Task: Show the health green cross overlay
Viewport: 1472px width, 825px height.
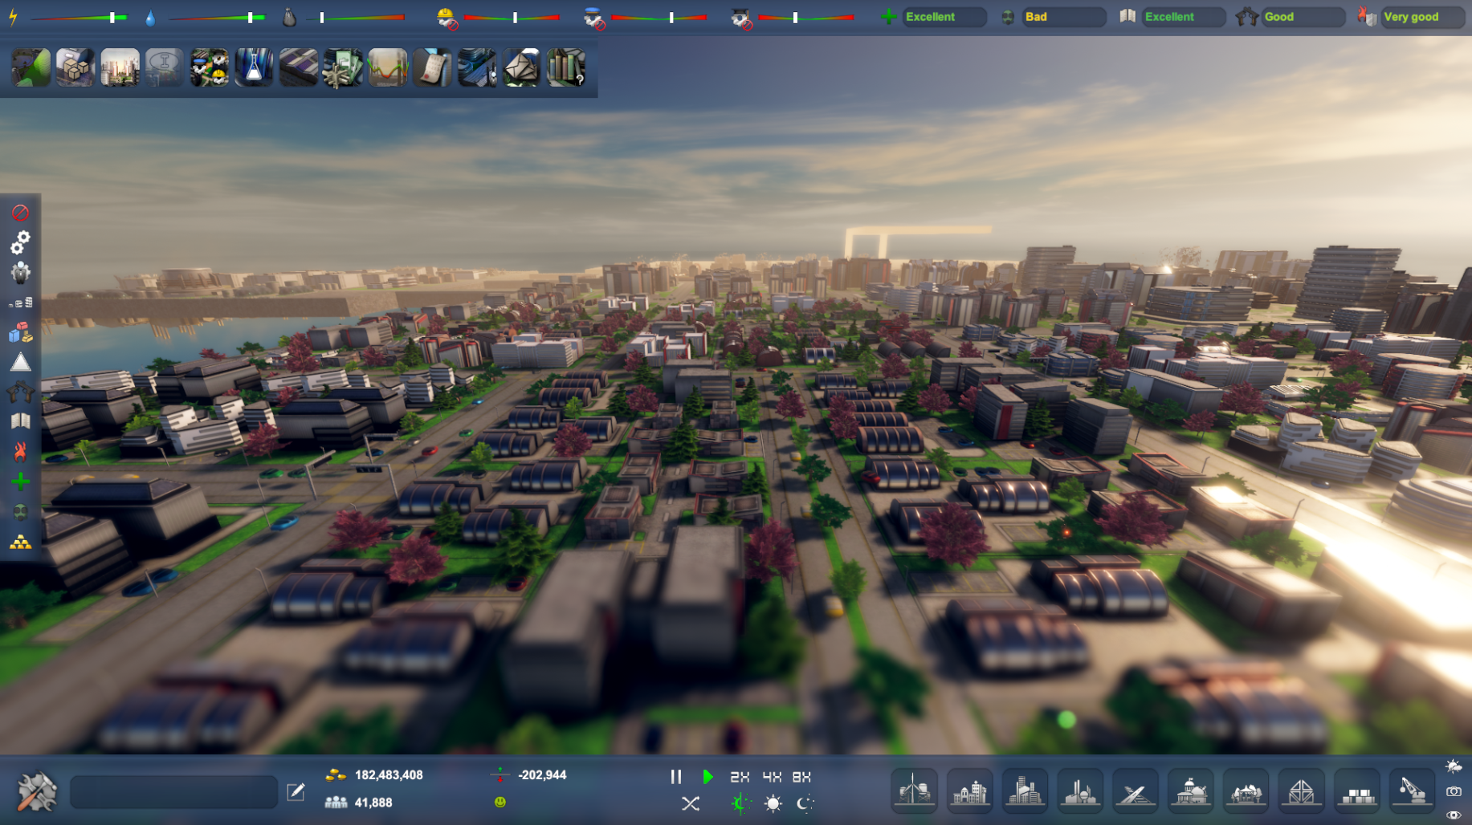Action: coord(20,482)
